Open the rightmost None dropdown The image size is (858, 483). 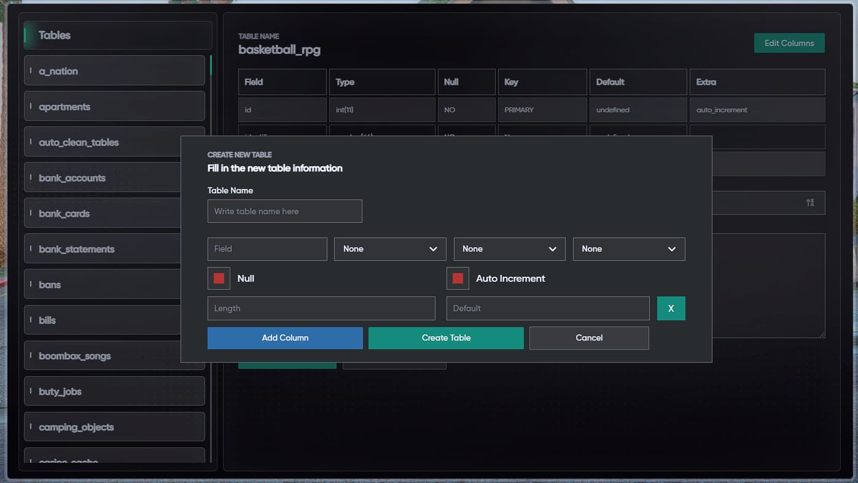click(628, 249)
